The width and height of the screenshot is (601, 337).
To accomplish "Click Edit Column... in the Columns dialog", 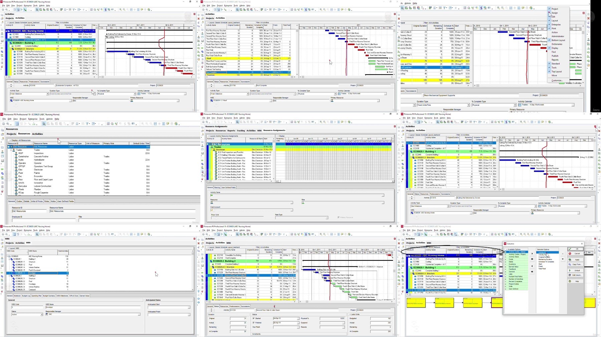I will click(576, 275).
